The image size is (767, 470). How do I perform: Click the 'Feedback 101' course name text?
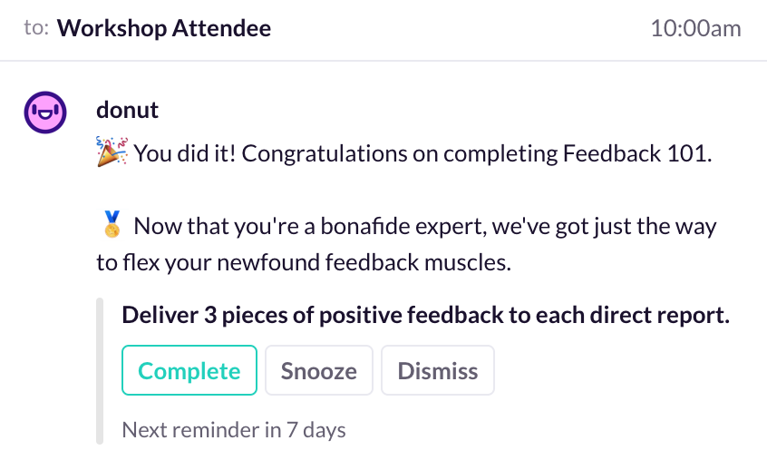pyautogui.click(x=637, y=153)
